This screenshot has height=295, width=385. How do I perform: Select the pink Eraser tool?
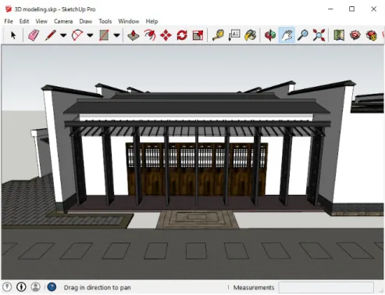pos(34,35)
